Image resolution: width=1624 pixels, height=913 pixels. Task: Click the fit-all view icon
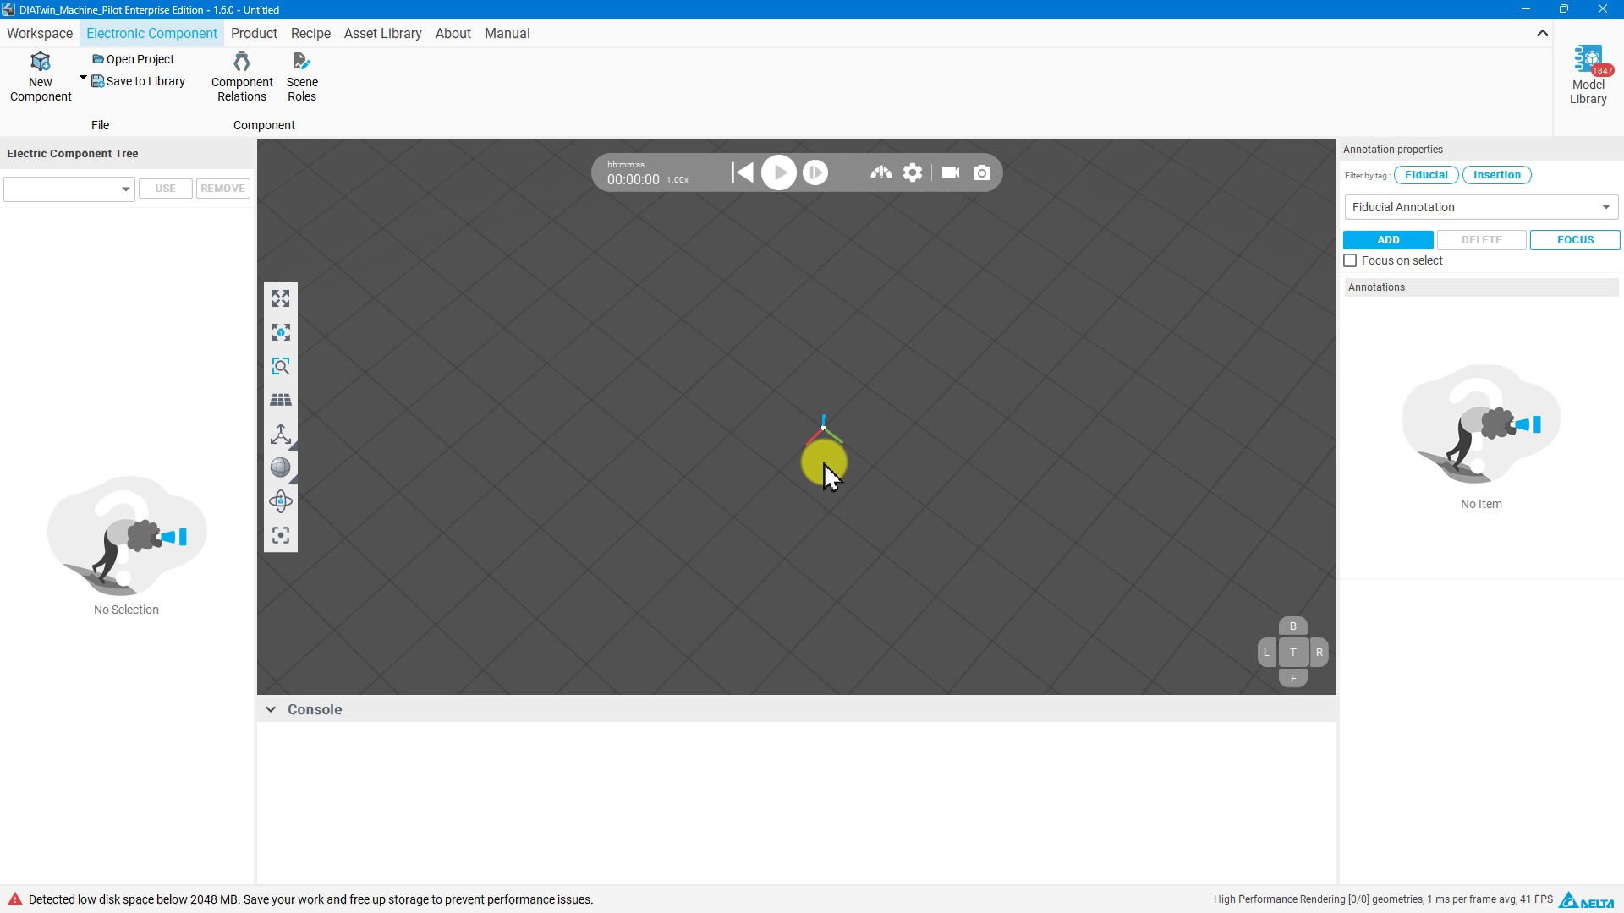(x=281, y=298)
